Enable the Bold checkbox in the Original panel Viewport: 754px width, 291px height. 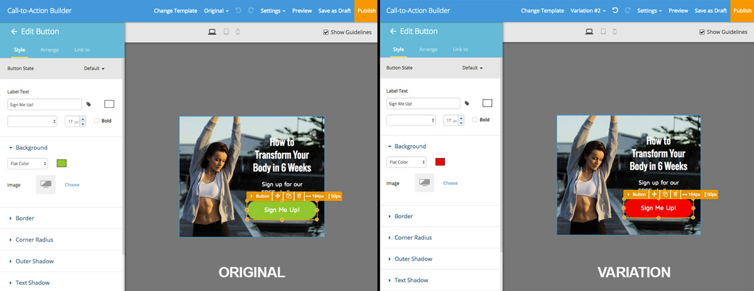(97, 120)
